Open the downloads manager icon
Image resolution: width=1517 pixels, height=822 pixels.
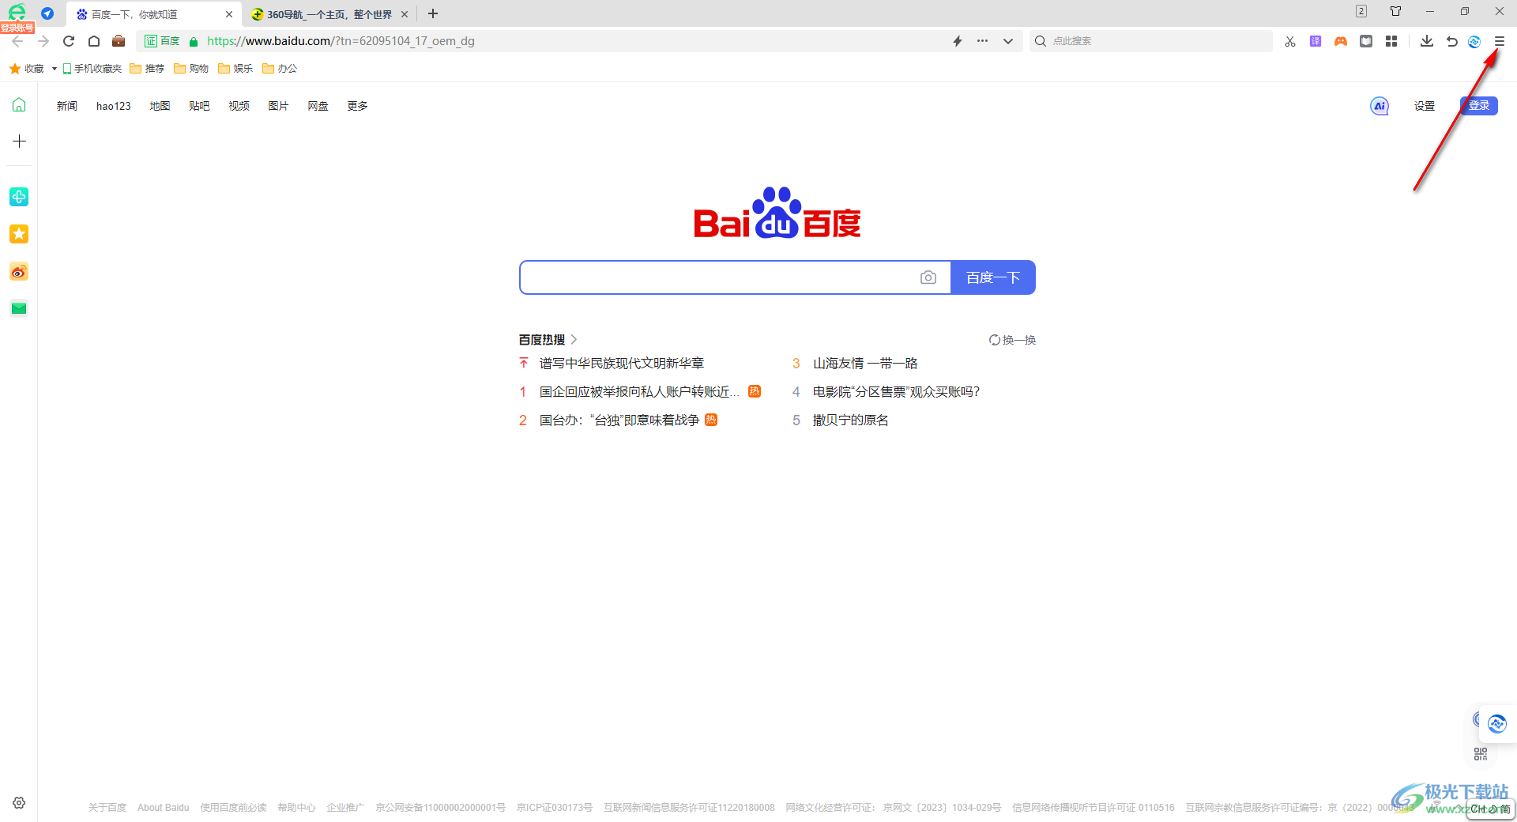[x=1426, y=41]
